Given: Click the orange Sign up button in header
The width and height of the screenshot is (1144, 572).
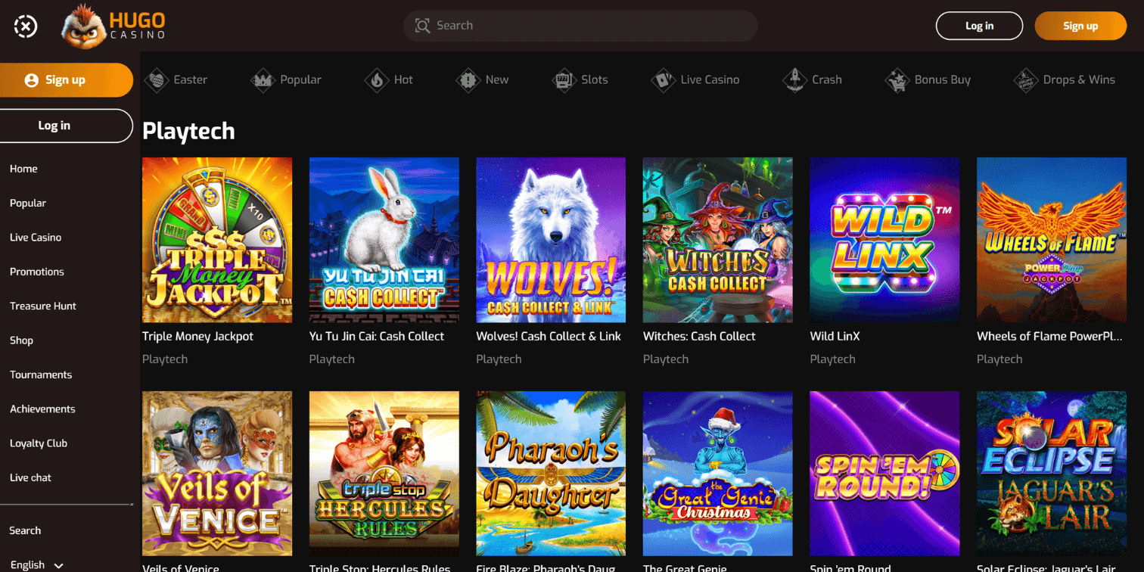Looking at the screenshot, I should coord(1080,26).
